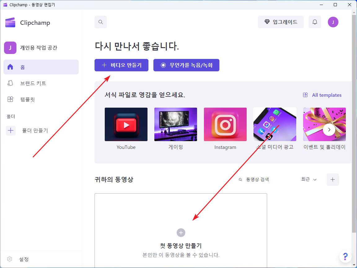This screenshot has height=268, width=357.
Task: Select the 게이밍 template thumbnail
Action: [x=175, y=124]
